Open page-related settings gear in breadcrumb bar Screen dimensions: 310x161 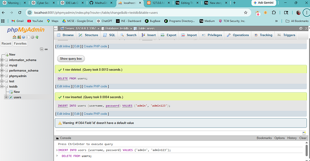(x=301, y=29)
